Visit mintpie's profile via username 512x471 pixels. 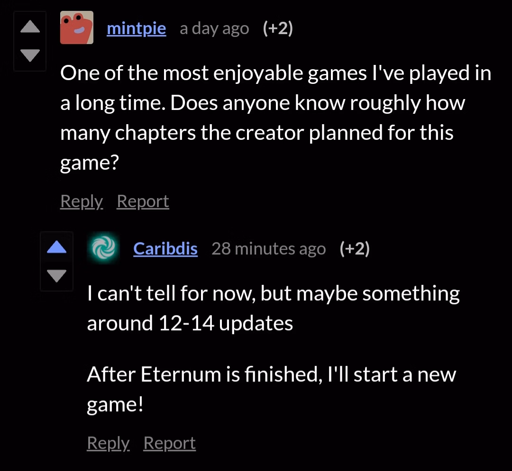(x=137, y=28)
